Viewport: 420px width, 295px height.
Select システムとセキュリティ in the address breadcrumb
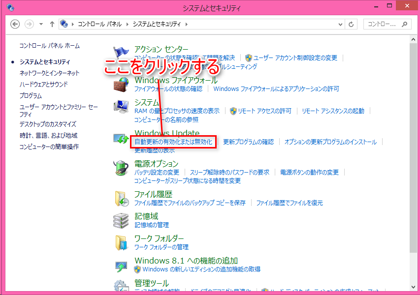[x=157, y=24]
